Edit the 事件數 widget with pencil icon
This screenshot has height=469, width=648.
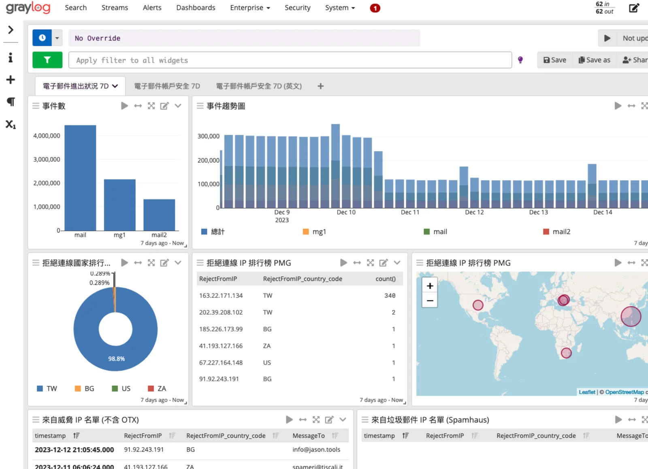click(x=164, y=106)
